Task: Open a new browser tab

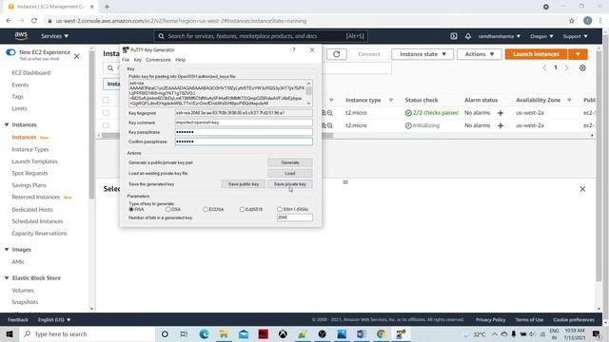Action: (x=107, y=7)
